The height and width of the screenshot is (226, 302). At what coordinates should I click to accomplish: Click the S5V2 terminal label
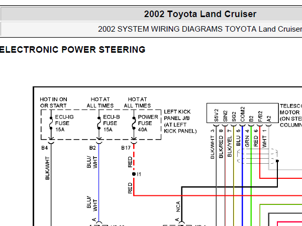217,116
